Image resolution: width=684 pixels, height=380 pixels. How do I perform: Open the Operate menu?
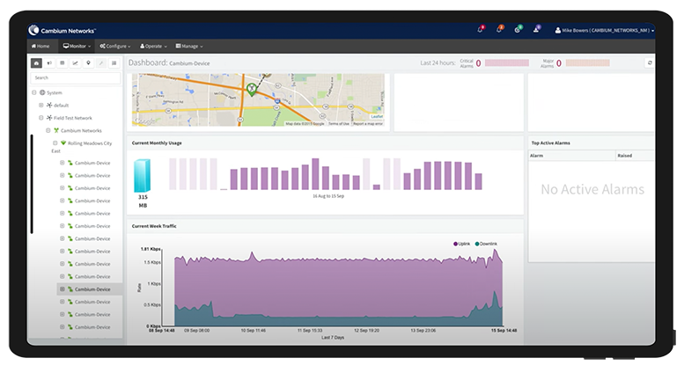(x=153, y=46)
